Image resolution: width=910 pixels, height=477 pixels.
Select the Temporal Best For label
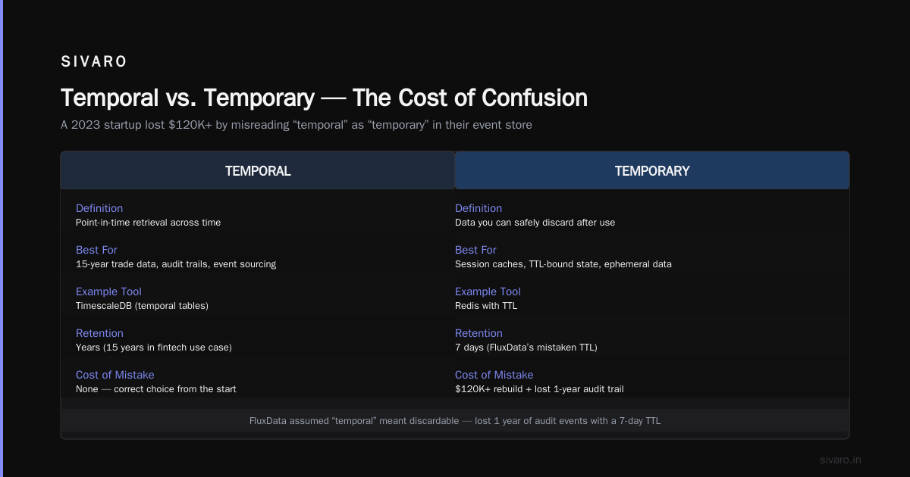coord(96,250)
